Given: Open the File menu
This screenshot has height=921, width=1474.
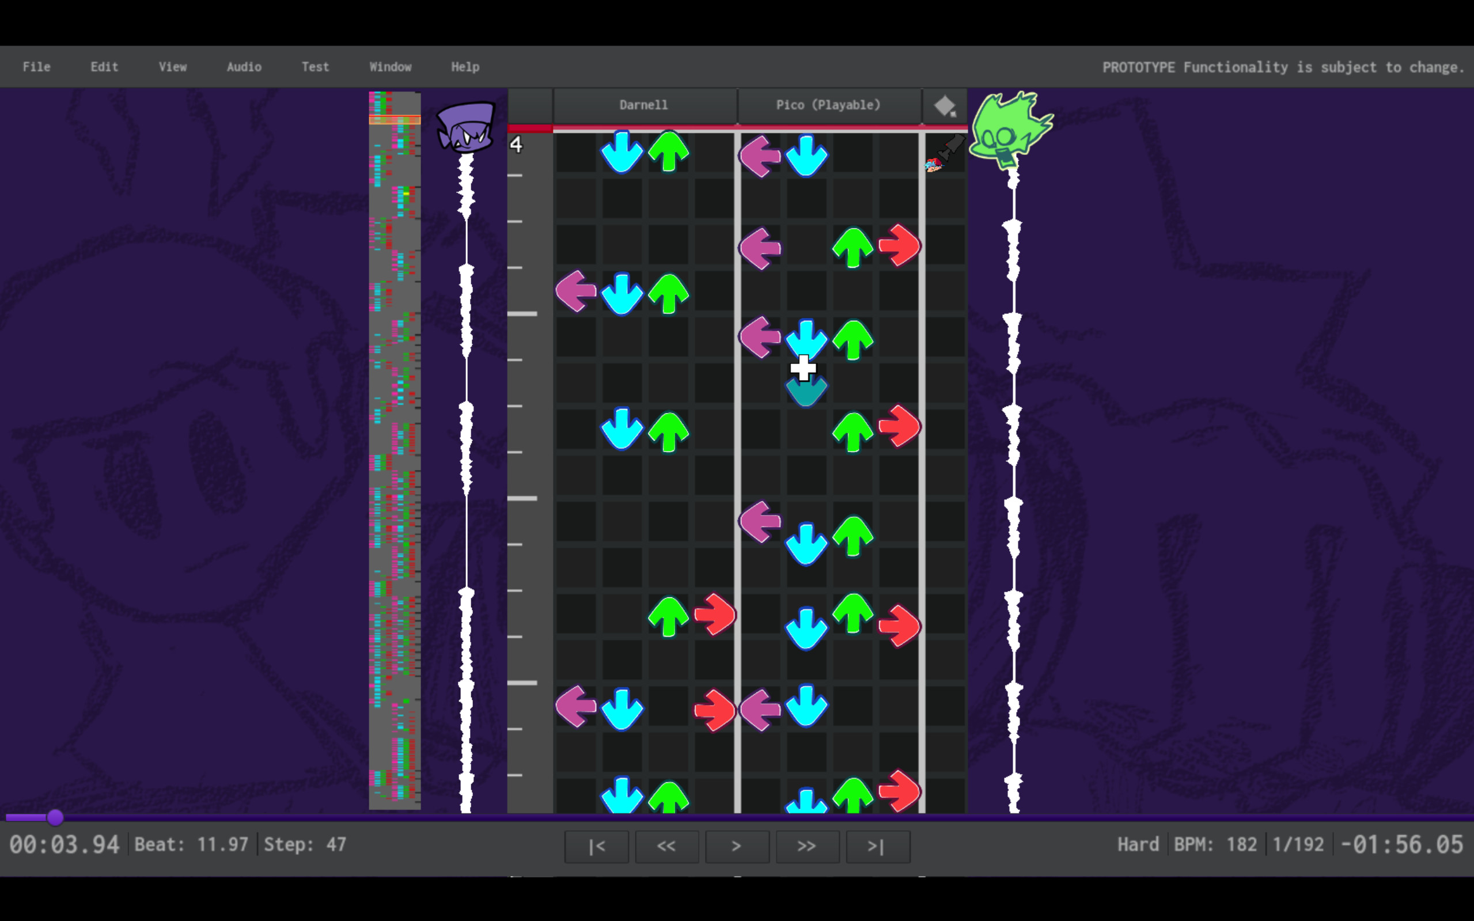Looking at the screenshot, I should 36,67.
